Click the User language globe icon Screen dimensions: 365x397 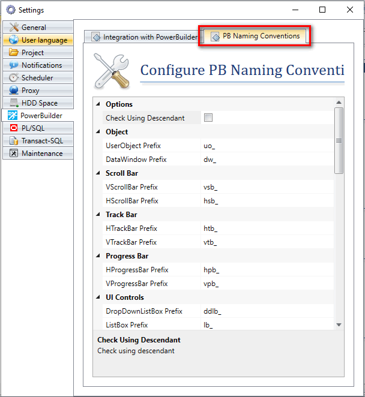(14, 40)
